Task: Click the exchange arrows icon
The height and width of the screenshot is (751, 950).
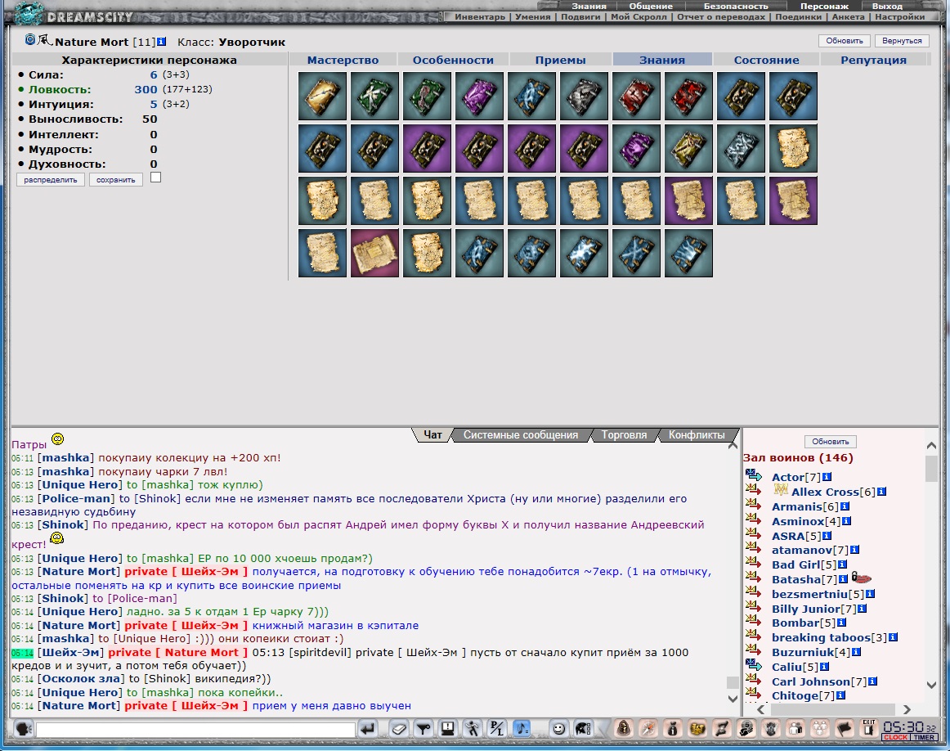Action: click(722, 727)
